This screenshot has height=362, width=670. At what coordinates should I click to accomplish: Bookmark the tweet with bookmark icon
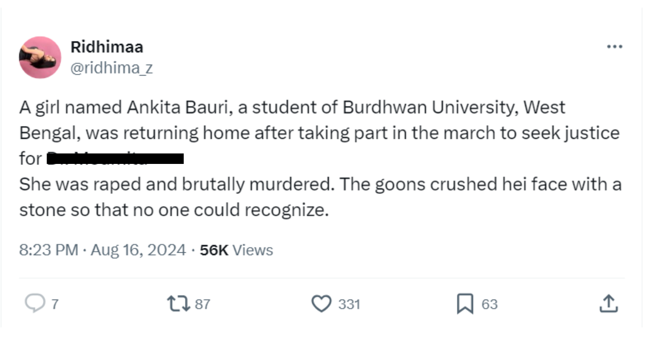coord(464,304)
